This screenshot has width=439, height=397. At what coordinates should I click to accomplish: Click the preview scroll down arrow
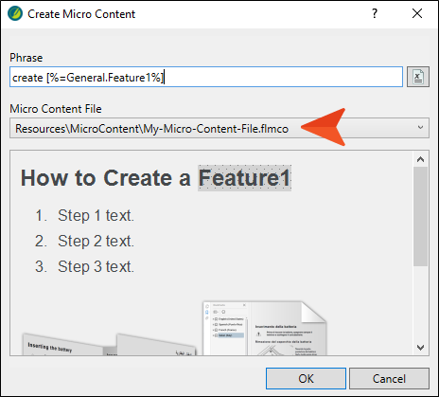click(420, 348)
